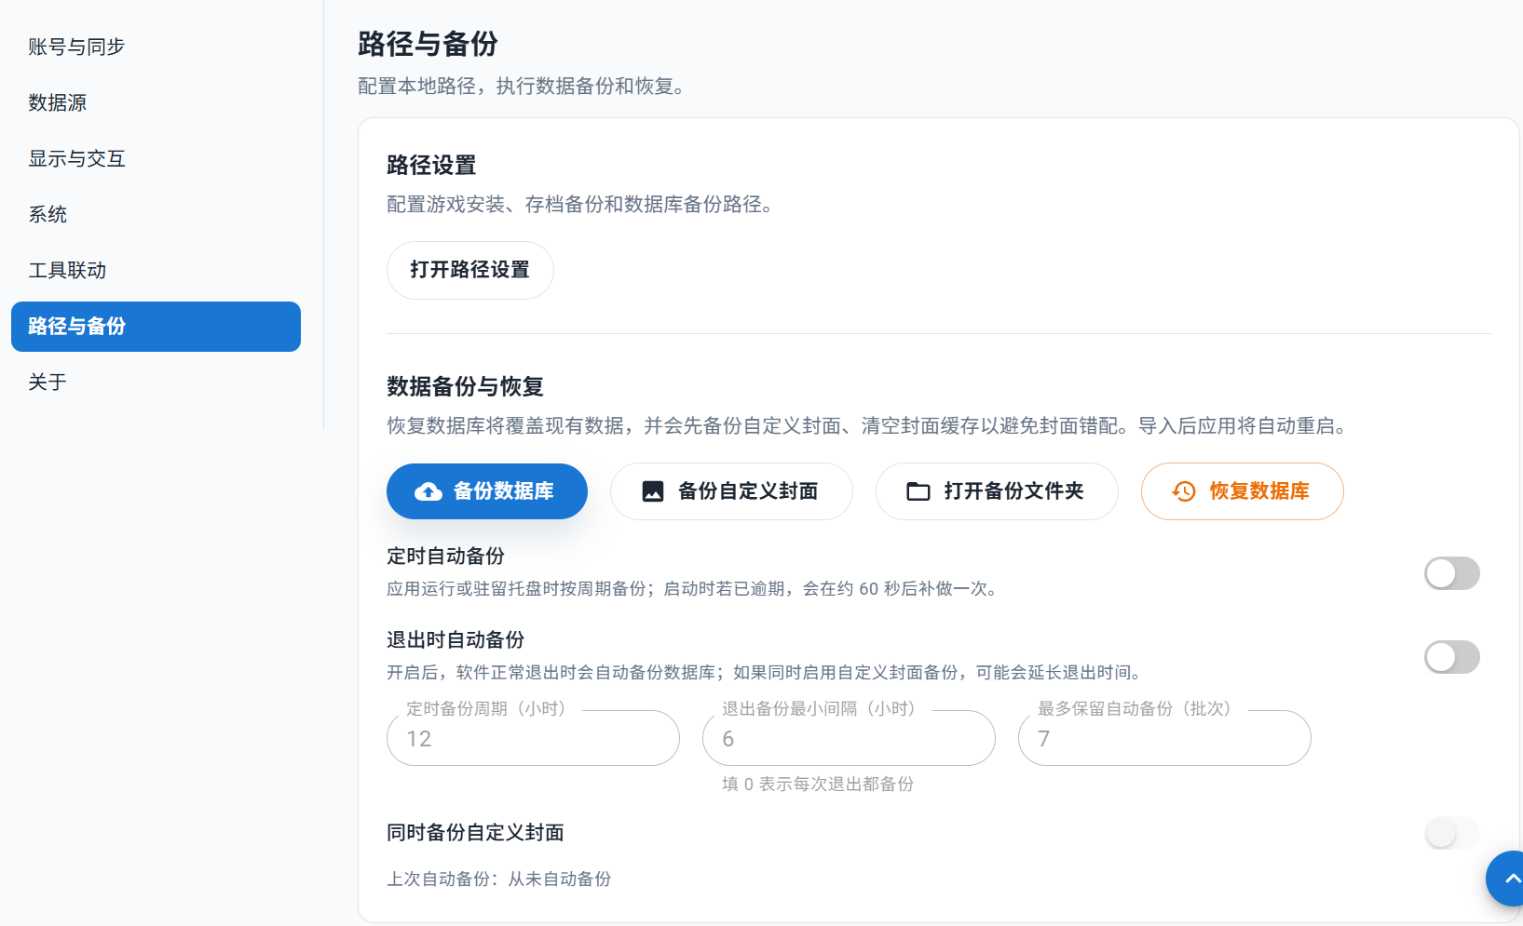This screenshot has width=1523, height=926.
Task: Toggle the 同时备份自定义封面 switch
Action: 1451,833
